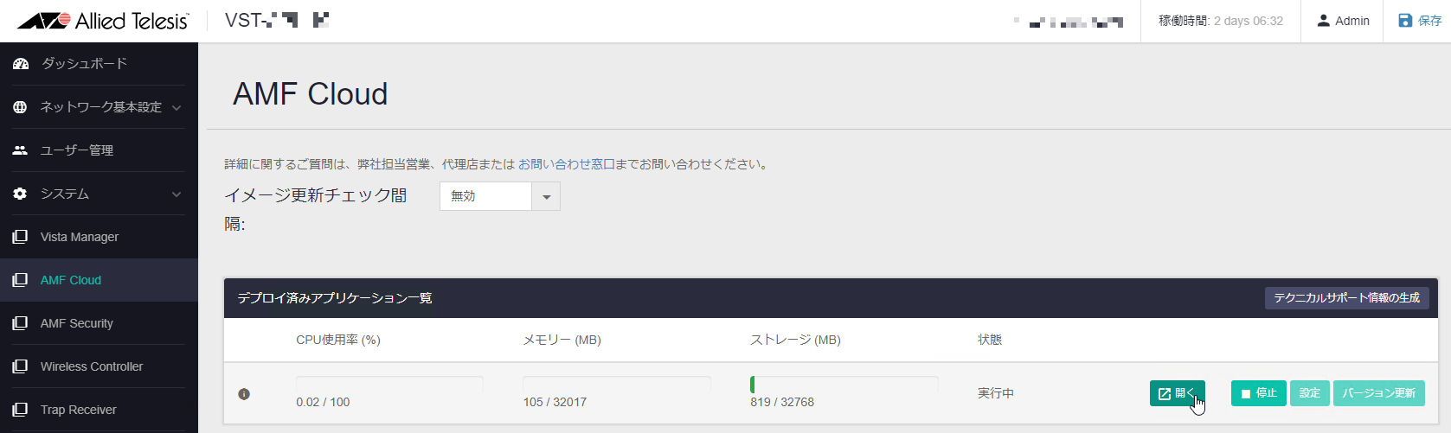Select AMF Cloud in sidebar
Viewport: 1451px width, 433px height.
coord(71,280)
